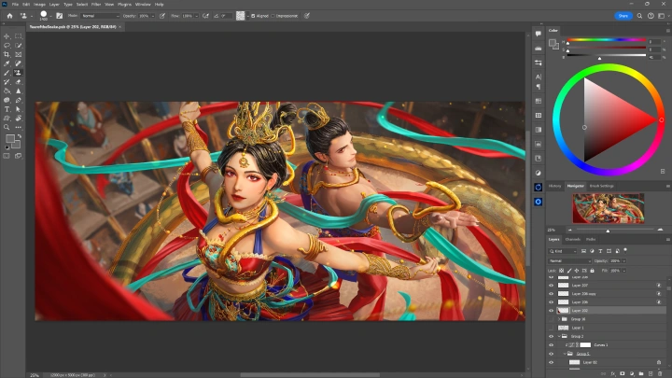Open the Filter menu
The image size is (672, 378).
pos(96,5)
